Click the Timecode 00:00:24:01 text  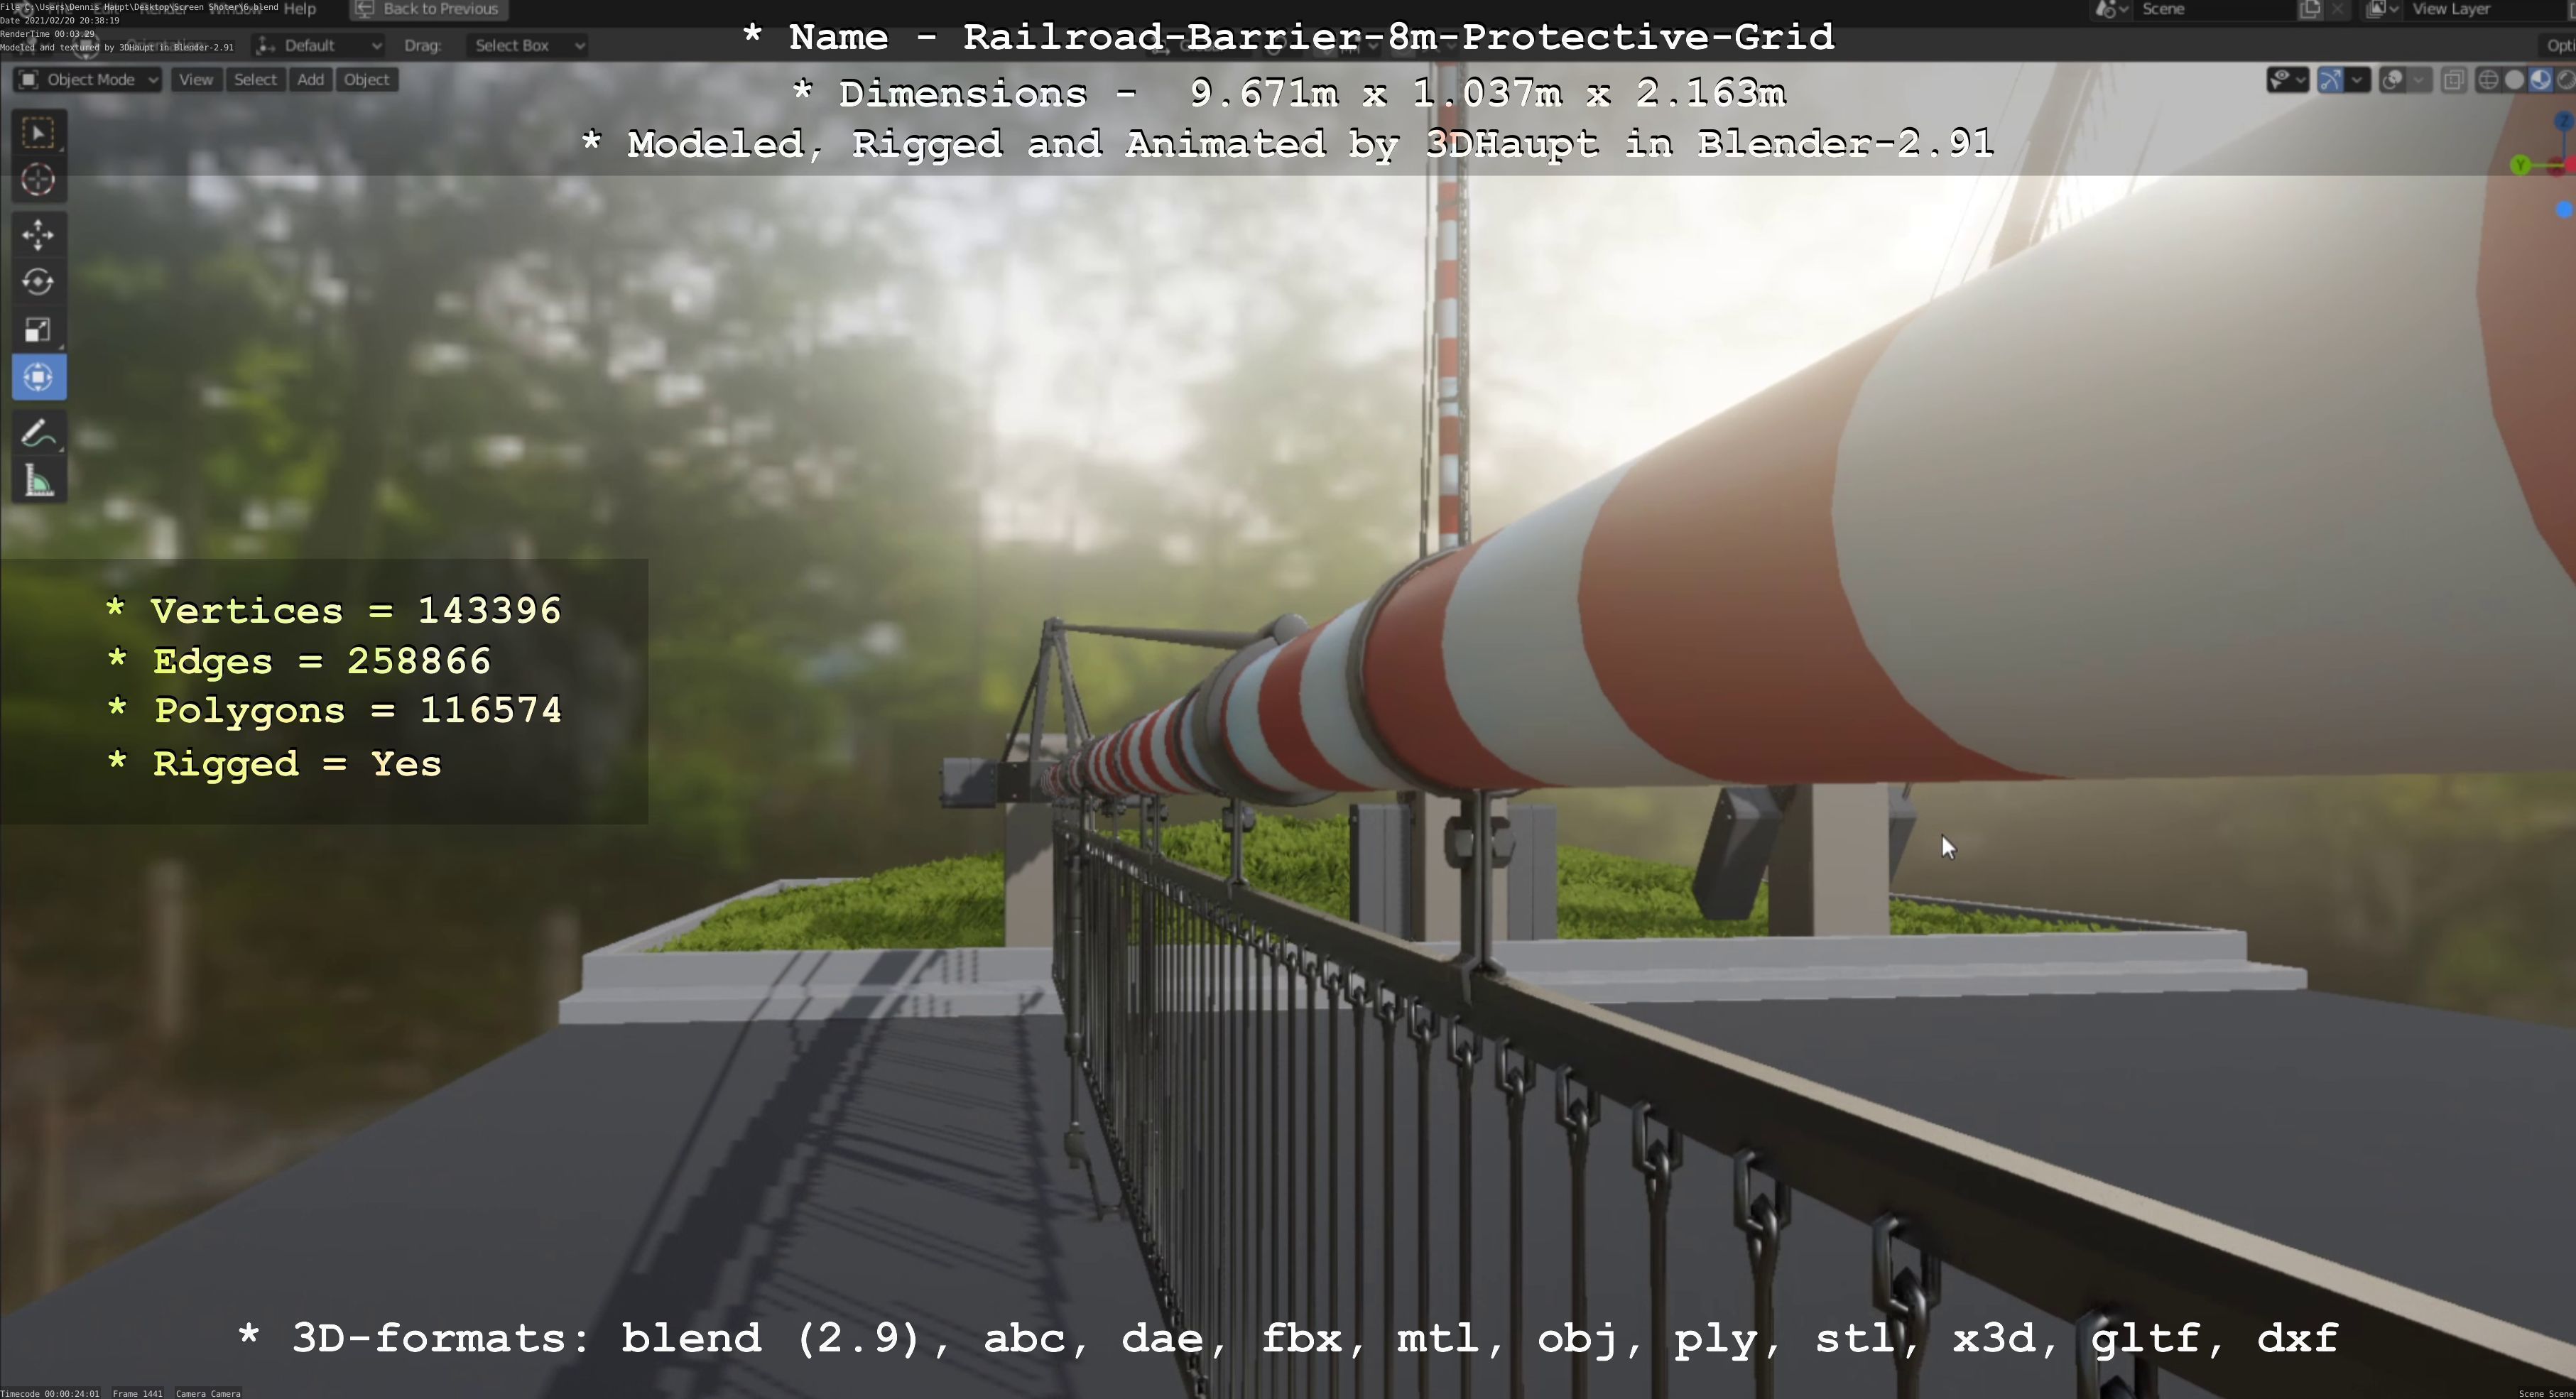[50, 1393]
